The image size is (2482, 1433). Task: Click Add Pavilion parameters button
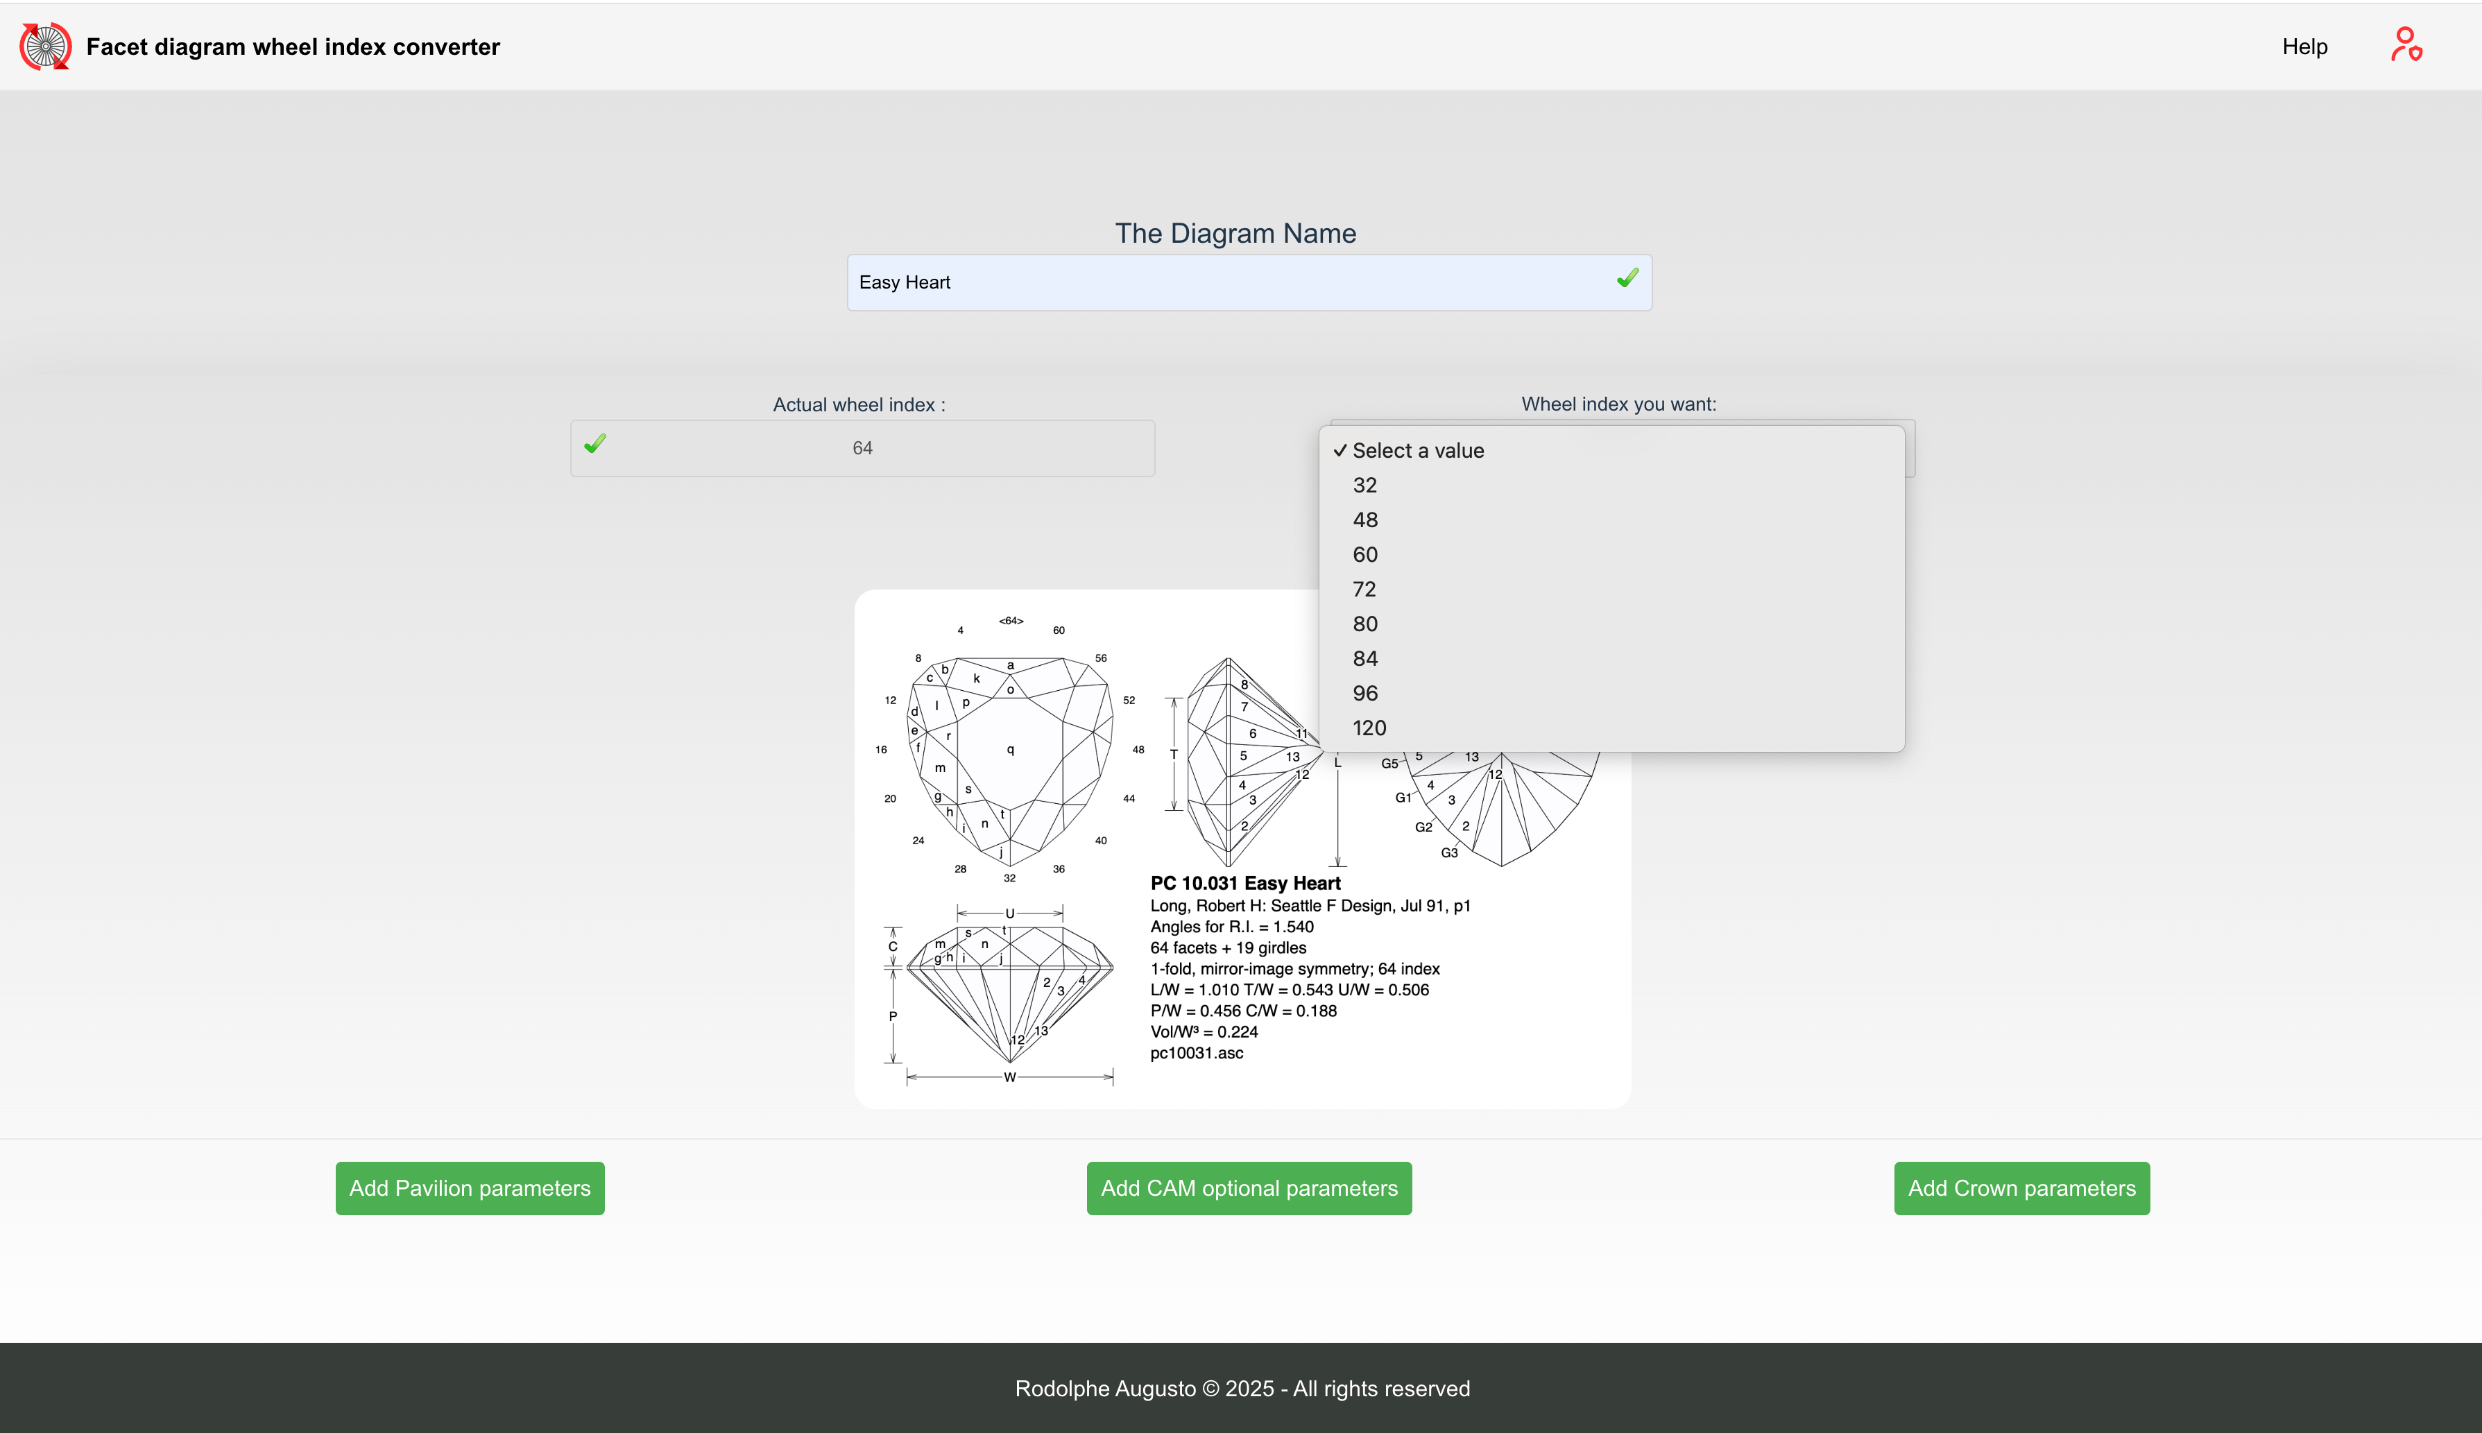470,1188
